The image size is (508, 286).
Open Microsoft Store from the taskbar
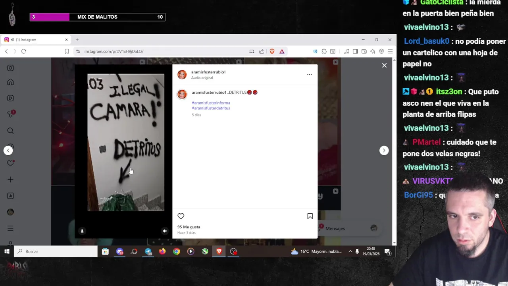tap(105, 251)
